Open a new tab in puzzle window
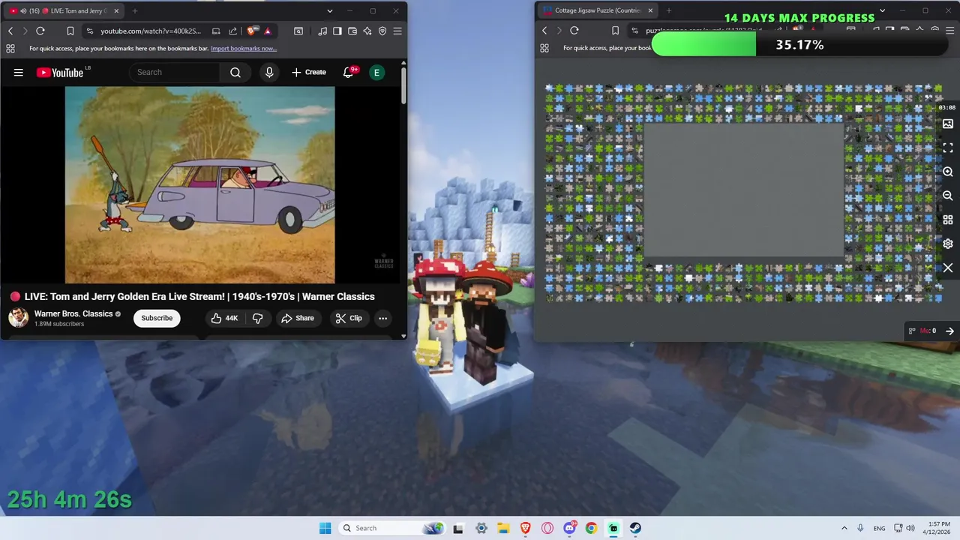 click(668, 11)
